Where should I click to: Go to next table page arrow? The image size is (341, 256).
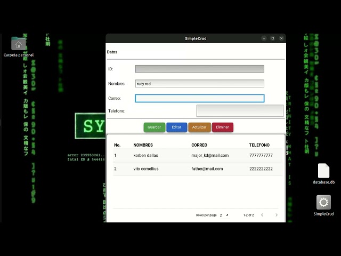277,215
